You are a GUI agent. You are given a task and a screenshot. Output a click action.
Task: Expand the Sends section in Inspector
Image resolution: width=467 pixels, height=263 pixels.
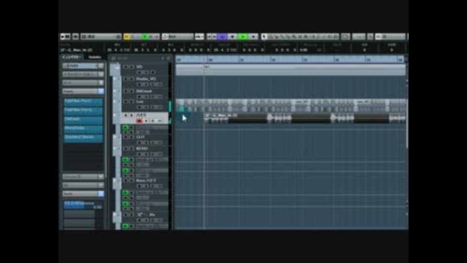(80, 194)
